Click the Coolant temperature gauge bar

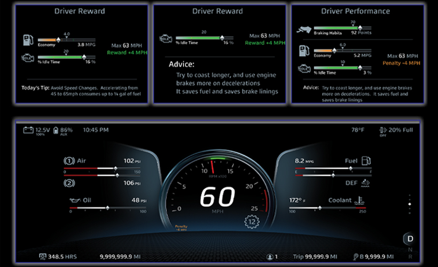coord(327,208)
